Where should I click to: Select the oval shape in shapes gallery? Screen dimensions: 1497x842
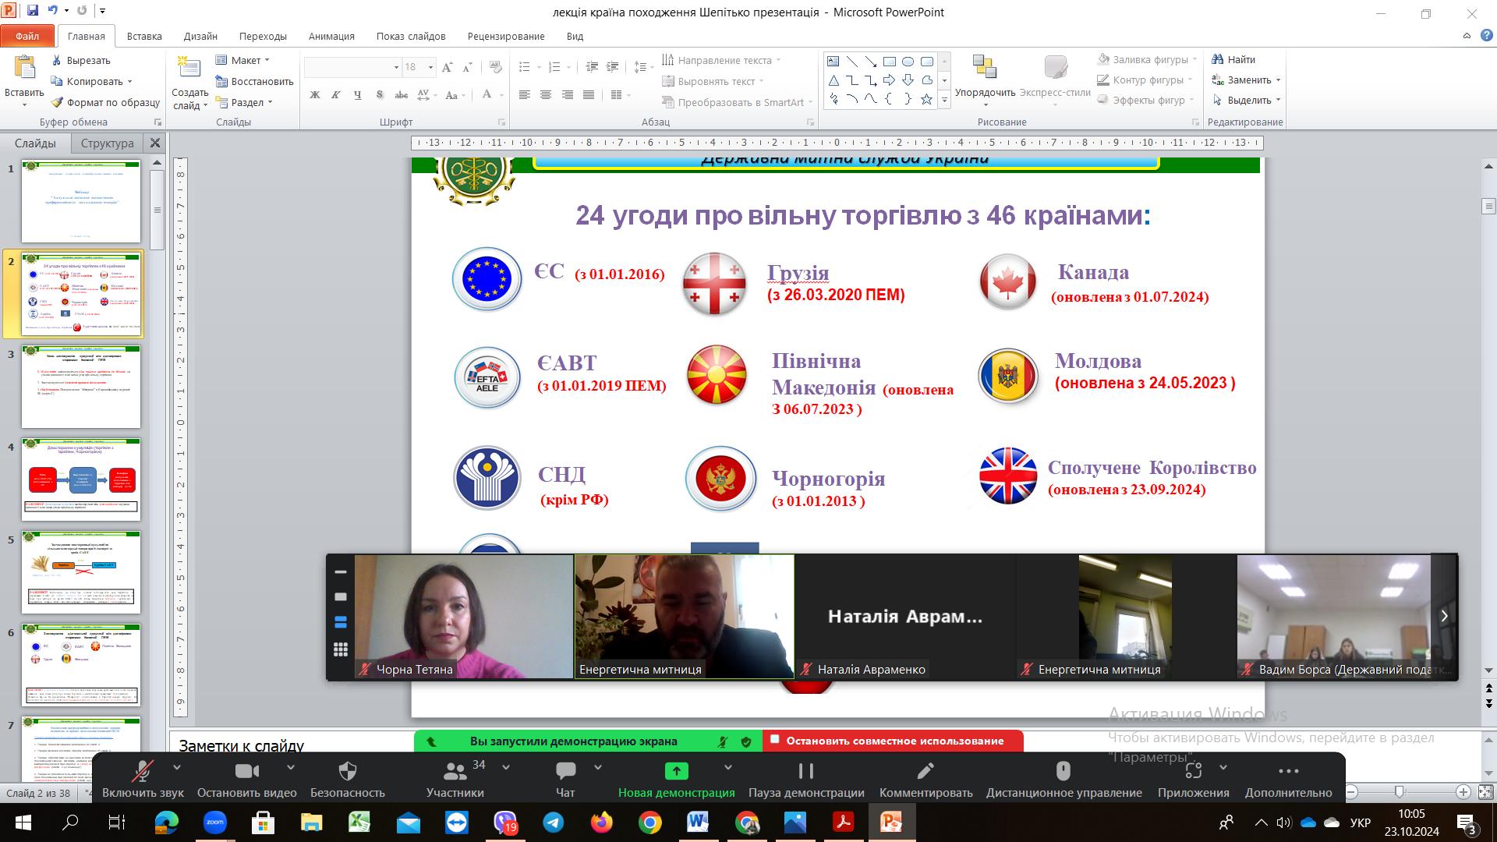(x=908, y=62)
